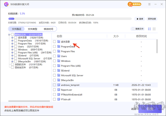Collapse the 删除的文件 tree node
The image size is (166, 116).
coord(9,35)
